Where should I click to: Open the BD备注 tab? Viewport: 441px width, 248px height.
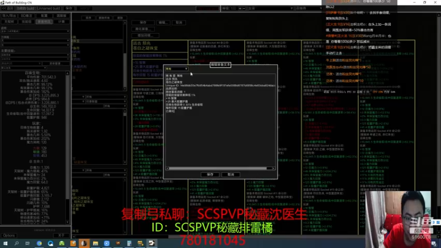[26, 16]
